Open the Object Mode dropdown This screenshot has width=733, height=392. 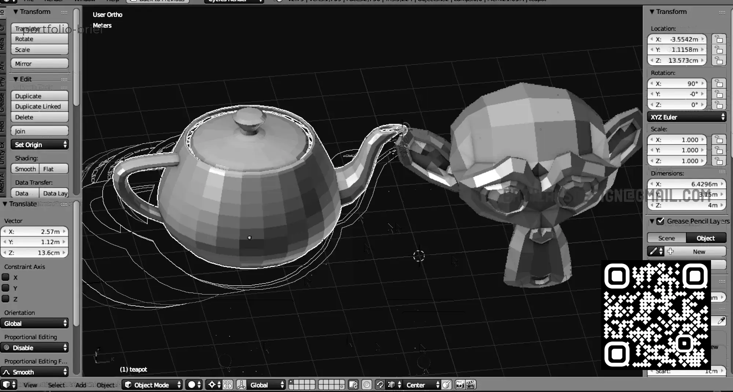(x=152, y=385)
